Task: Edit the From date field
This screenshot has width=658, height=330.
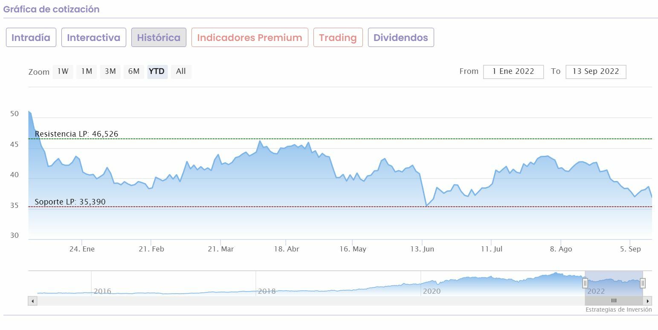Action: pos(513,72)
